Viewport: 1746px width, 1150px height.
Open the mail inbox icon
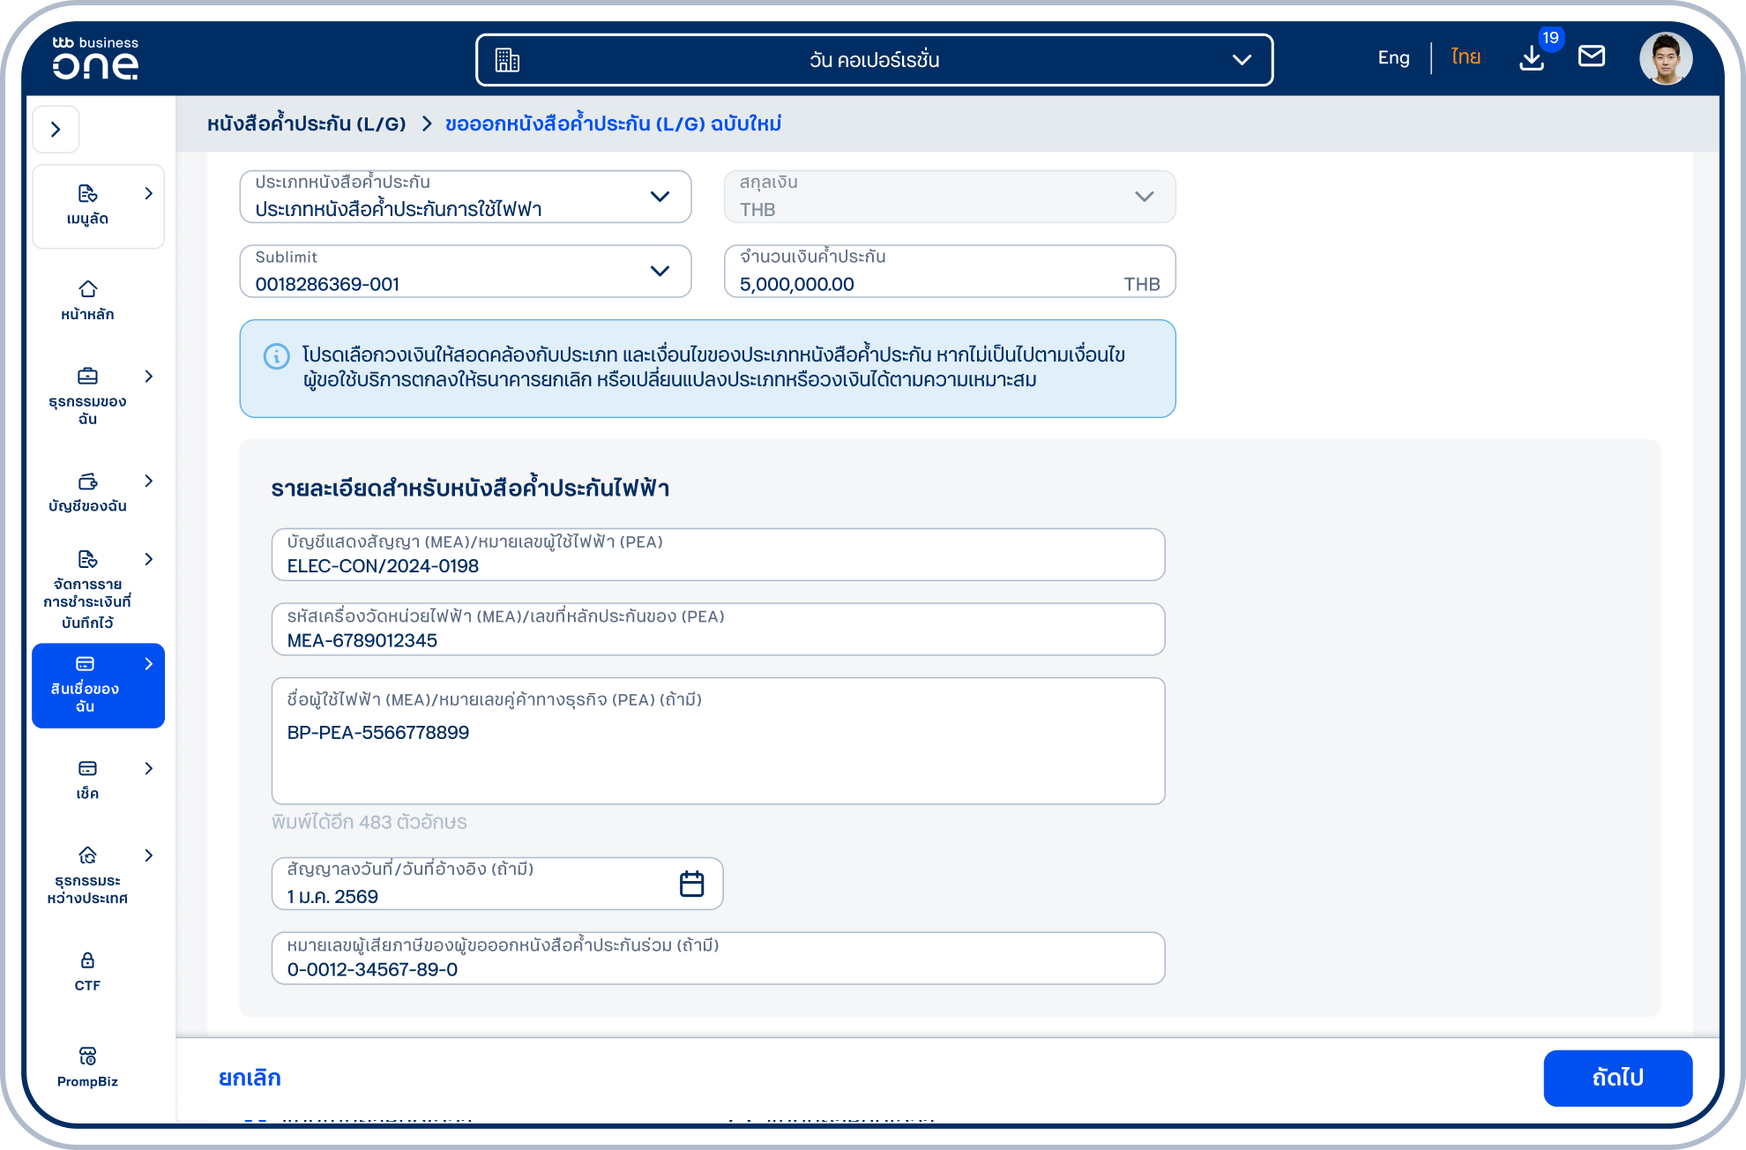[x=1592, y=56]
